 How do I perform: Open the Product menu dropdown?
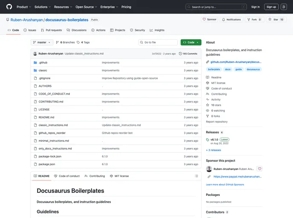tap(24, 7)
